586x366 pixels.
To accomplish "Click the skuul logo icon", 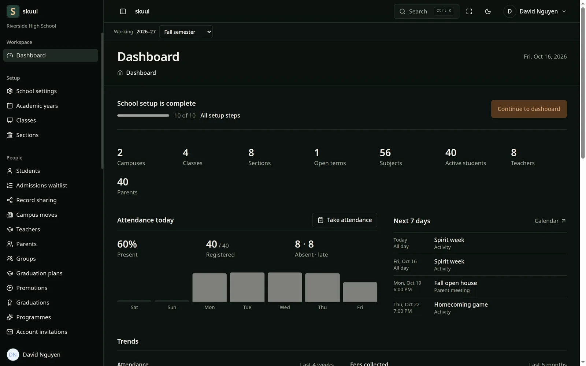I will click(x=13, y=11).
